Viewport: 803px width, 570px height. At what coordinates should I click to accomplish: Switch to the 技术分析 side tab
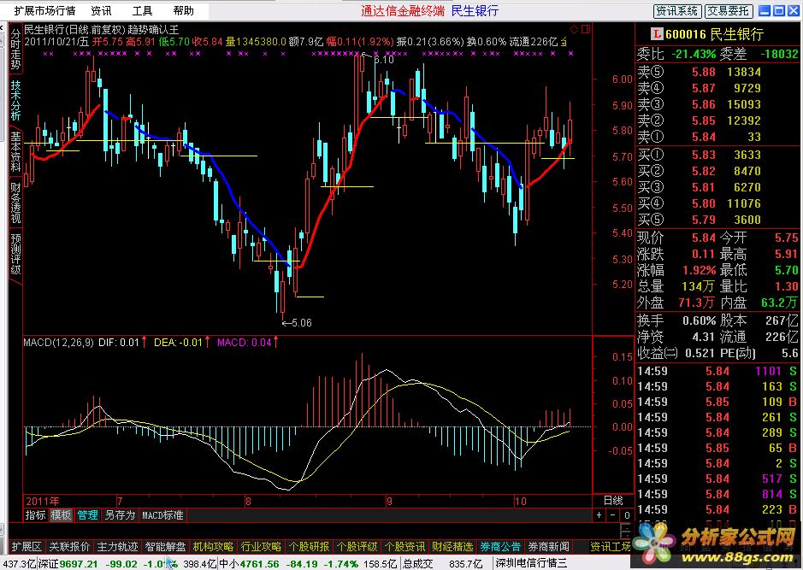(15, 100)
